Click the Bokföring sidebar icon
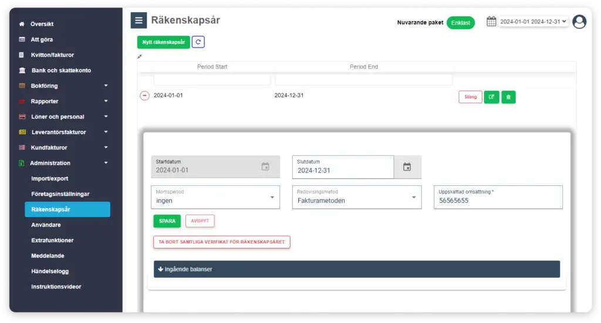The image size is (601, 323). pos(22,86)
